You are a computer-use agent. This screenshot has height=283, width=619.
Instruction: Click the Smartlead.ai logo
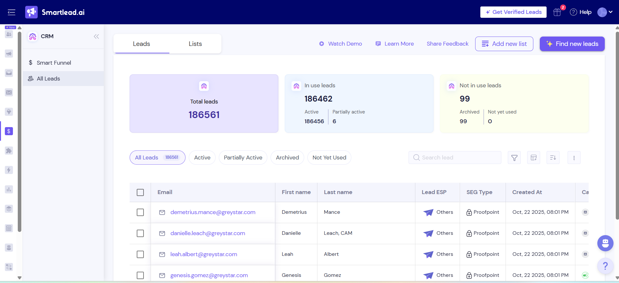(x=55, y=12)
